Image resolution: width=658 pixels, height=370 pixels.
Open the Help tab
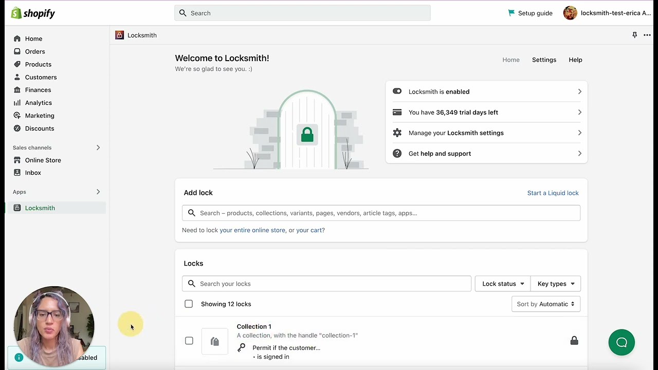575,60
